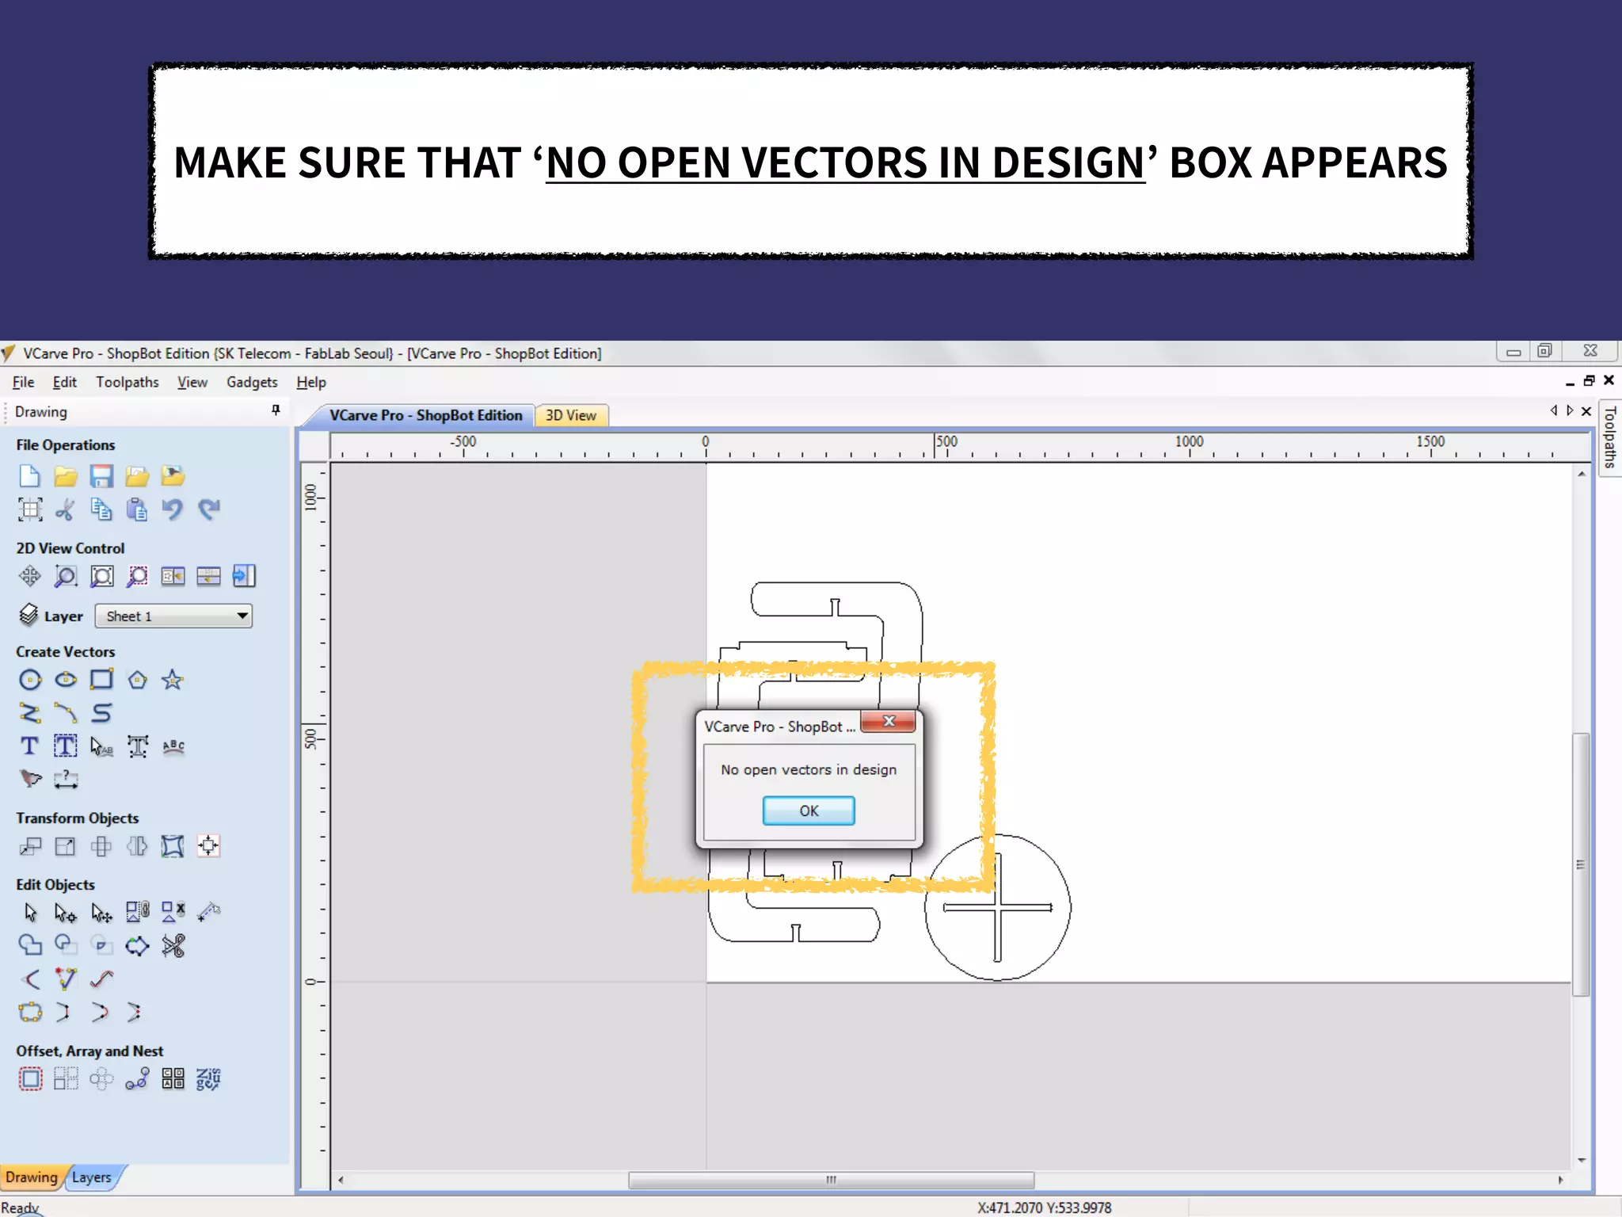
Task: Expand the Toolpaths side panel
Action: pyautogui.click(x=1610, y=437)
